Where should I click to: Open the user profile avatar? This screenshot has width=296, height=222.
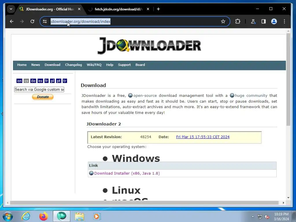pyautogui.click(x=274, y=21)
